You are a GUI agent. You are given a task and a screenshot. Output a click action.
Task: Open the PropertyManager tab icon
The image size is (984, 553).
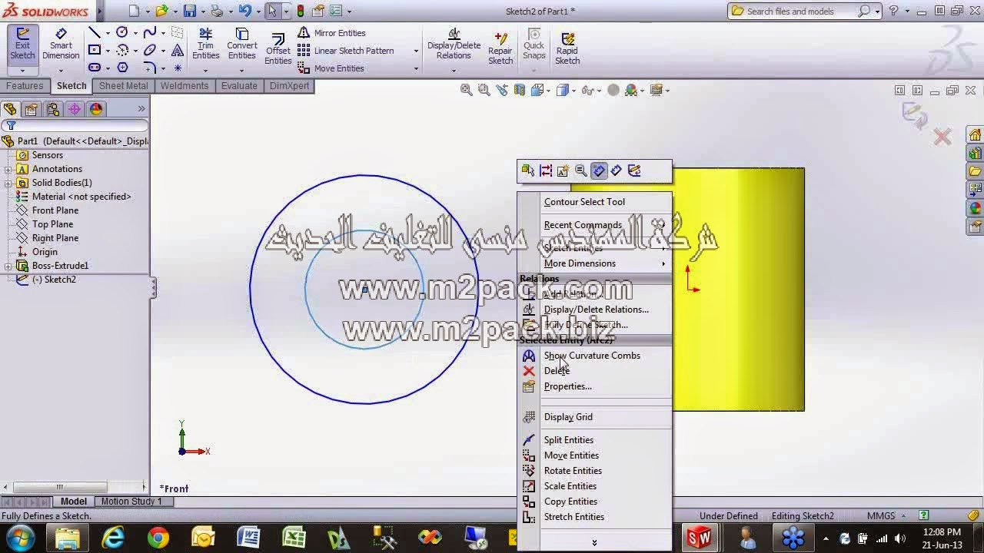coord(32,109)
